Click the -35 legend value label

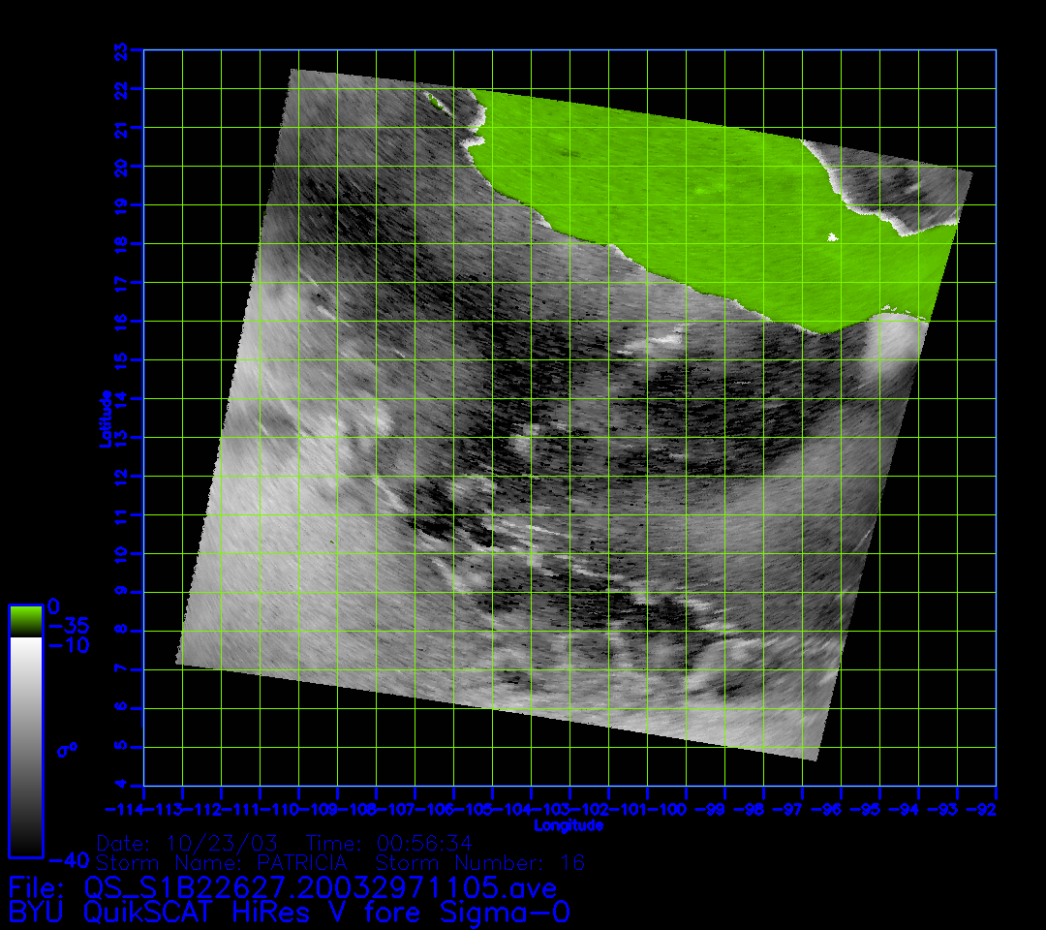point(68,627)
